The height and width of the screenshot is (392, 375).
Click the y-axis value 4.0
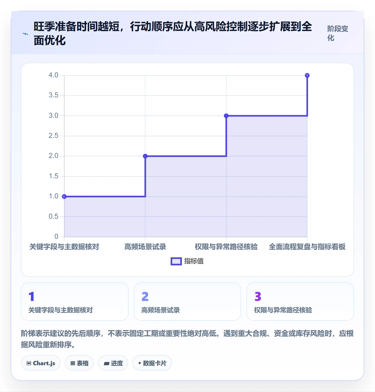[54, 75]
